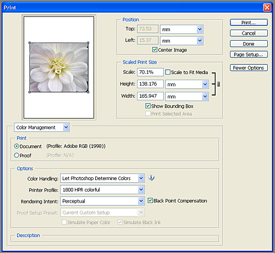The width and height of the screenshot is (275, 253).
Task: Uncheck the Center Image checkbox
Action: (x=155, y=49)
